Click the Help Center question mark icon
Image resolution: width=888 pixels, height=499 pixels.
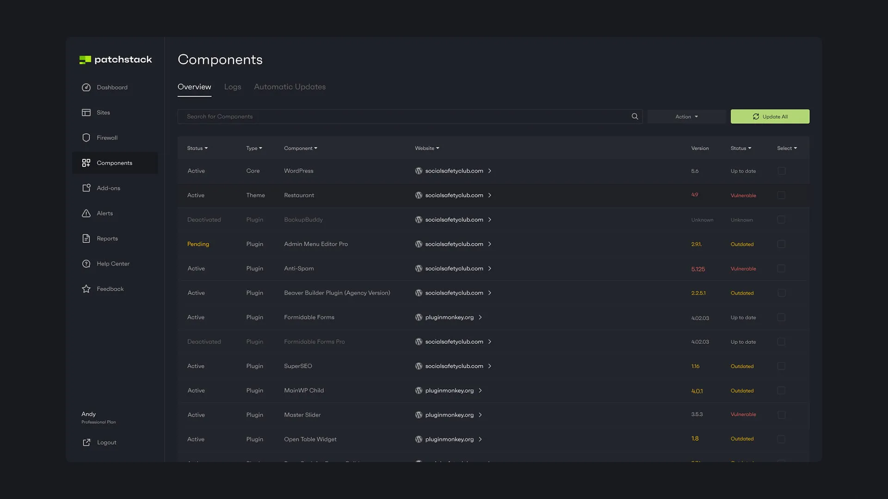pos(86,264)
